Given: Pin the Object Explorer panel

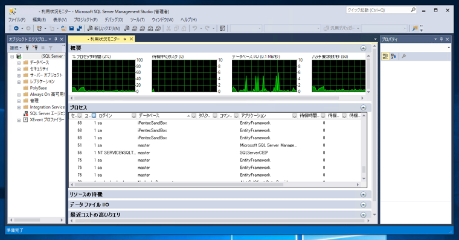Looking at the screenshot, I should (x=56, y=39).
